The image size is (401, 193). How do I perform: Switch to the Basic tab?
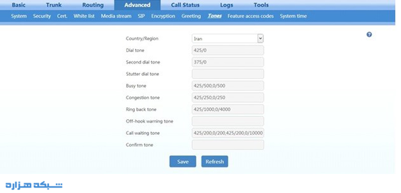coord(19,5)
